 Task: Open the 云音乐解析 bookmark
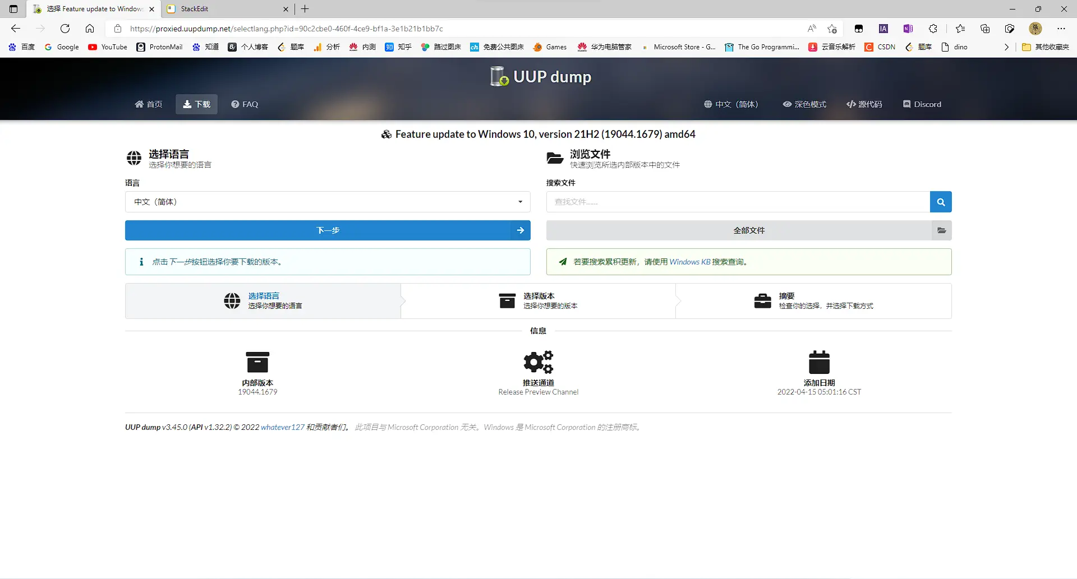point(832,47)
